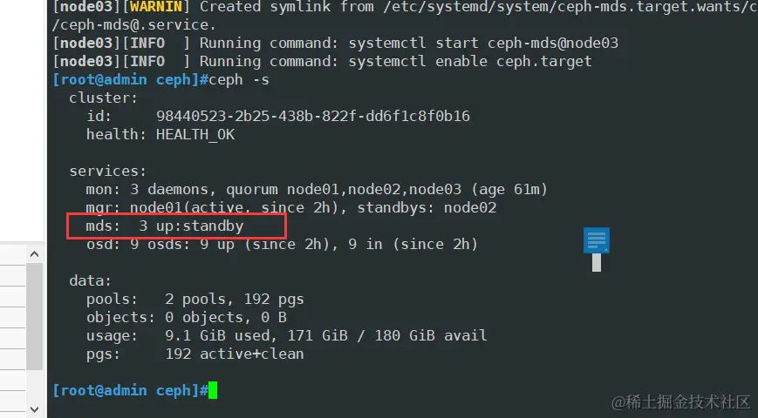Click the blue document icon in terminal
The image size is (758, 418).
click(x=597, y=241)
